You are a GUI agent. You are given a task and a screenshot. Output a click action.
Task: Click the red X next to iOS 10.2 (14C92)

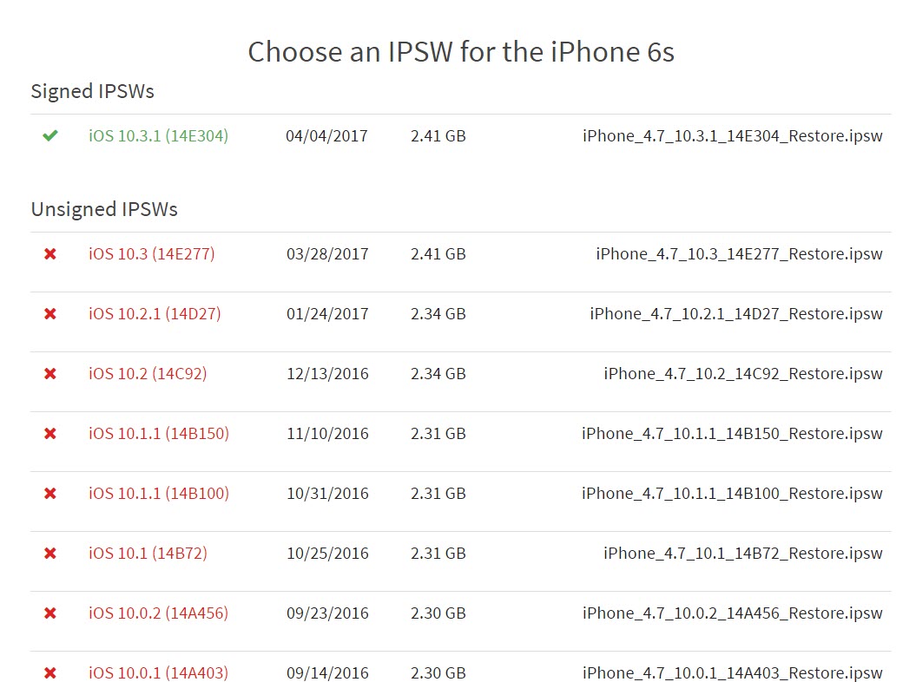[x=50, y=374]
